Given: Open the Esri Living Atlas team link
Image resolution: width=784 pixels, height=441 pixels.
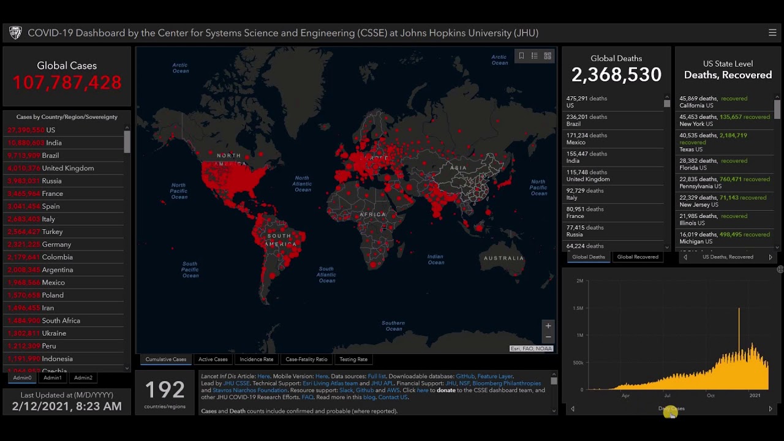Looking at the screenshot, I should click(x=330, y=383).
